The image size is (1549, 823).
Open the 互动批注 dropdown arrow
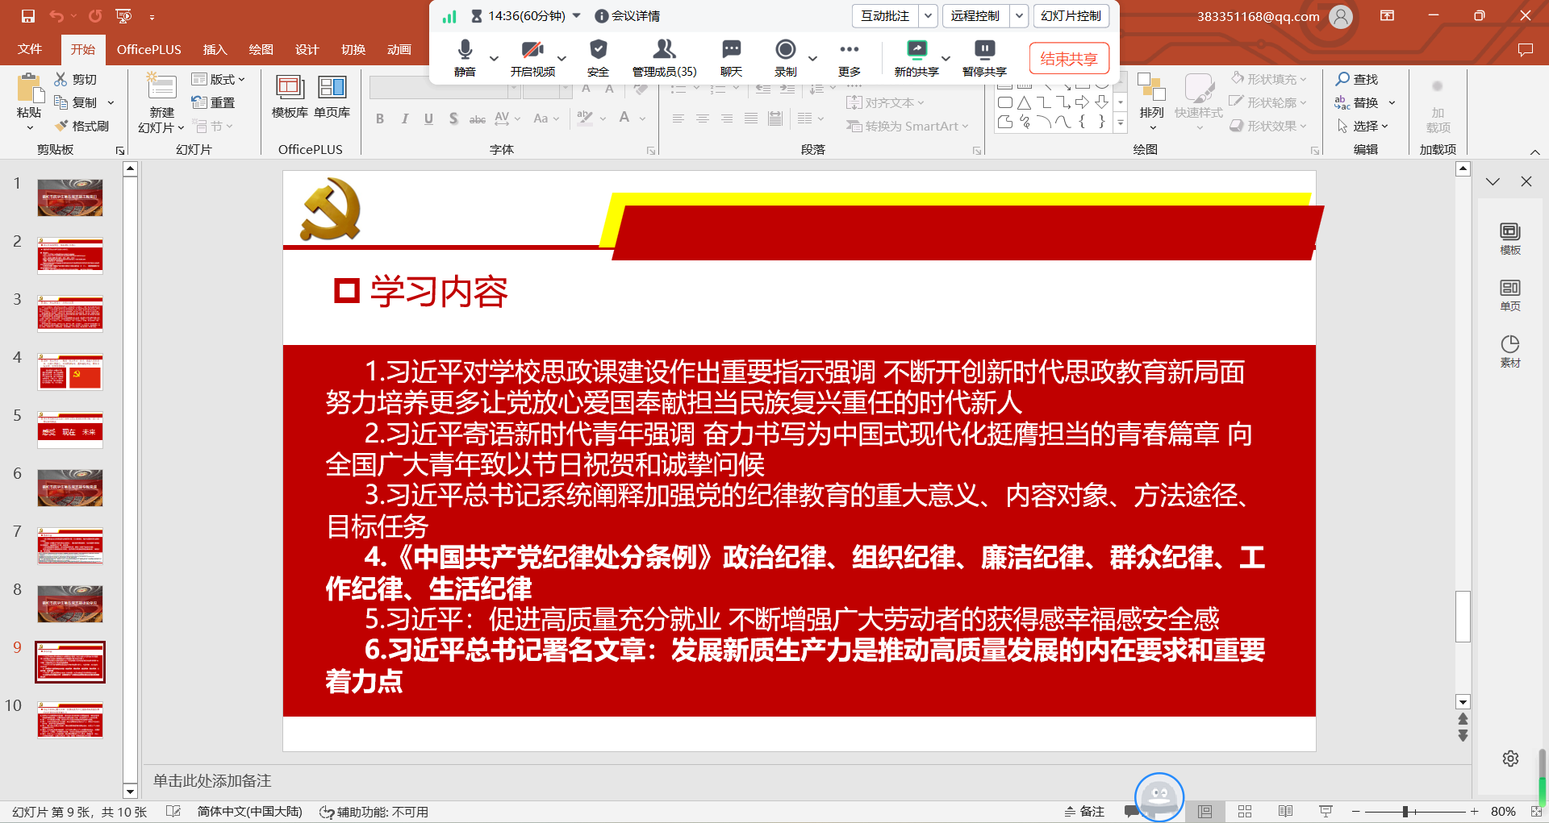(x=929, y=16)
